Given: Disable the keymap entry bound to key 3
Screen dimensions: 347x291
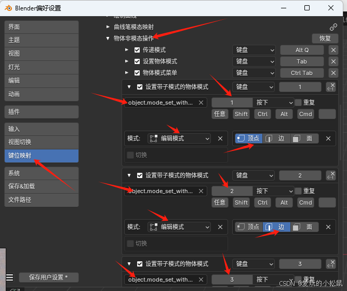Looking at the screenshot, I should (x=140, y=264).
